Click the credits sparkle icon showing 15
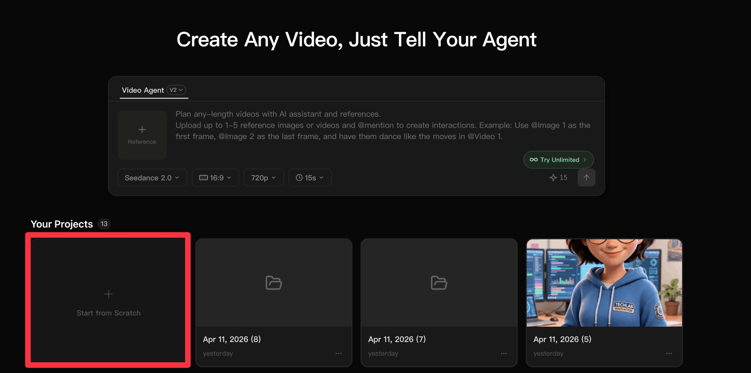The image size is (751, 373). click(x=553, y=178)
